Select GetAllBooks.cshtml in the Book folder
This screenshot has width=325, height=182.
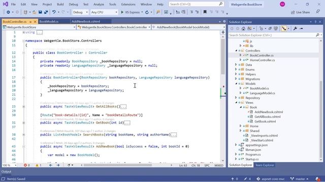pos(268,117)
